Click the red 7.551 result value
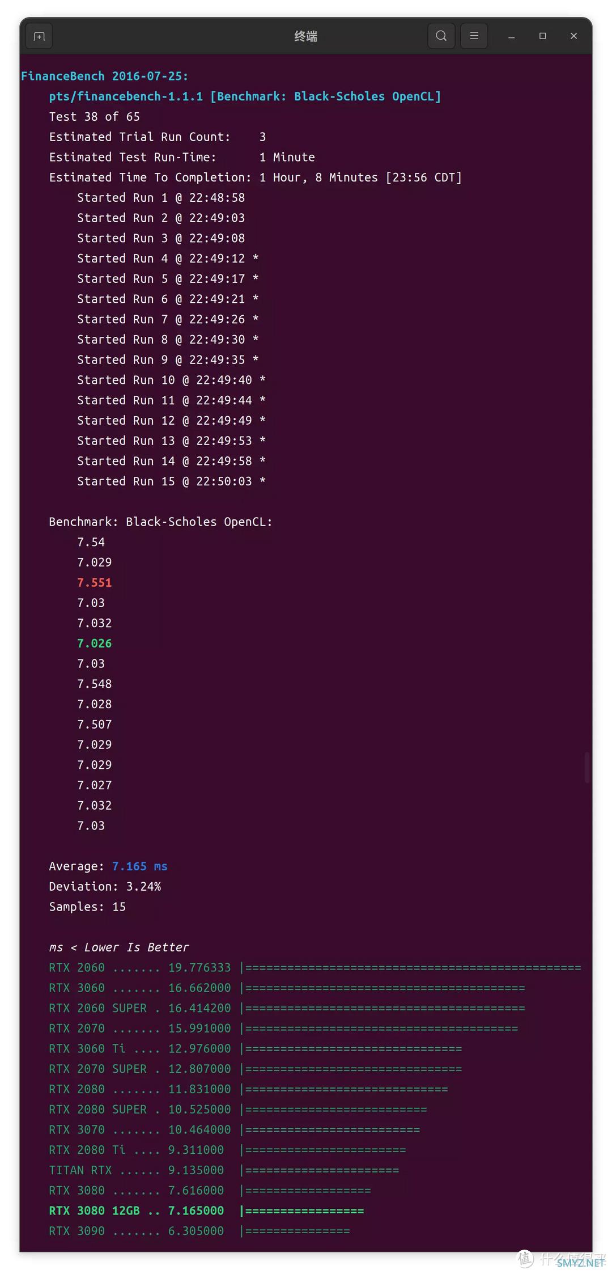The height and width of the screenshot is (1274, 612). 94,582
